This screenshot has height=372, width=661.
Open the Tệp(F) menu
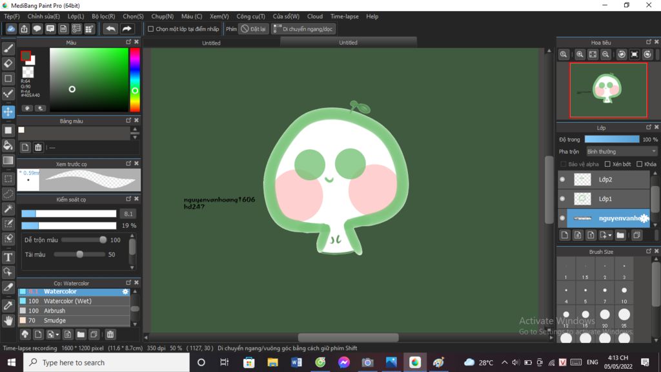point(12,16)
